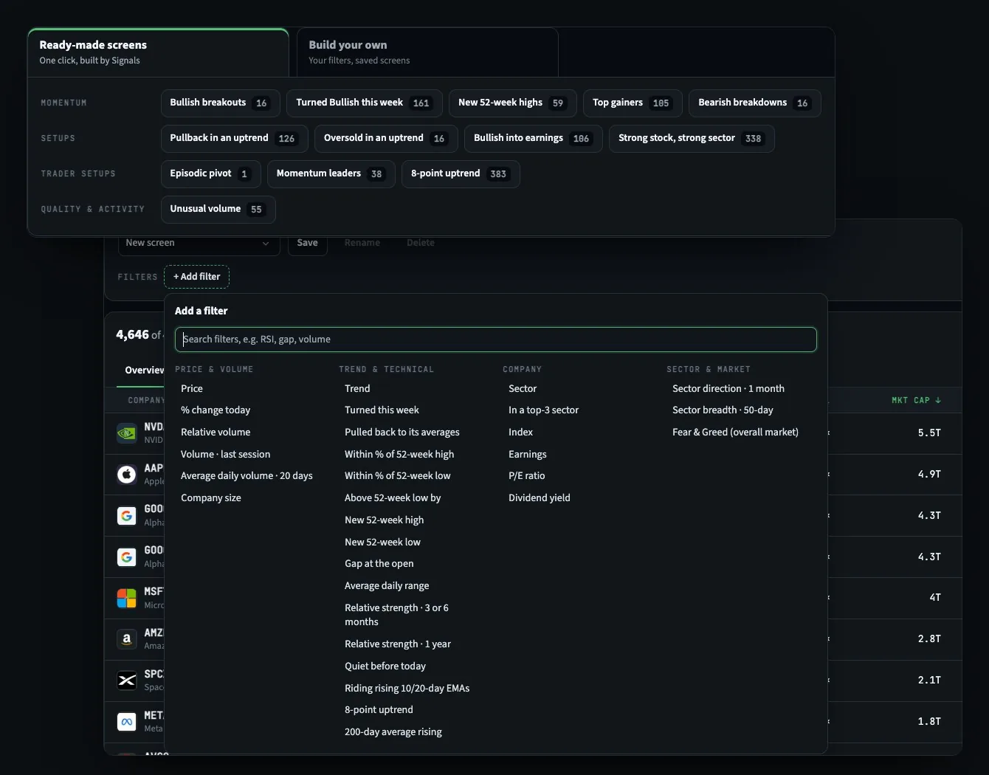Click the Microsoft logo icon
Viewport: 989px width, 775px height.
coord(127,598)
